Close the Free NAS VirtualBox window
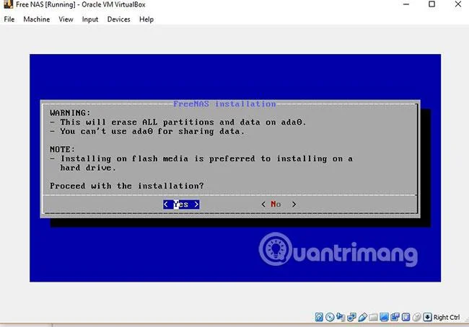The height and width of the screenshot is (327, 469). [458, 4]
